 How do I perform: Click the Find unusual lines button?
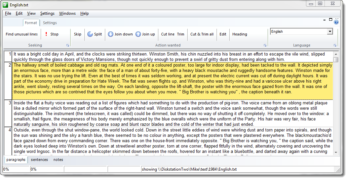coord(22,34)
